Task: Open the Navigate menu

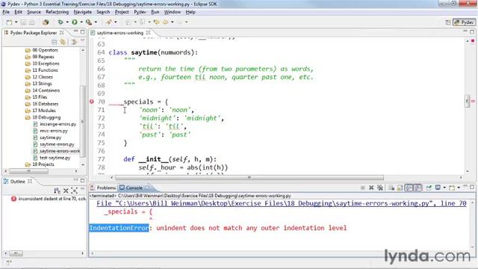Action: [x=83, y=12]
